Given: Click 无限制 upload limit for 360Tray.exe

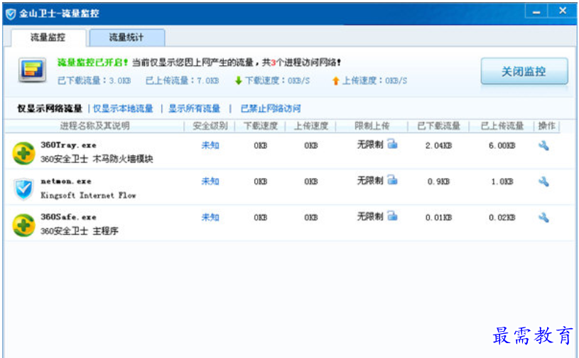Looking at the screenshot, I should point(370,145).
